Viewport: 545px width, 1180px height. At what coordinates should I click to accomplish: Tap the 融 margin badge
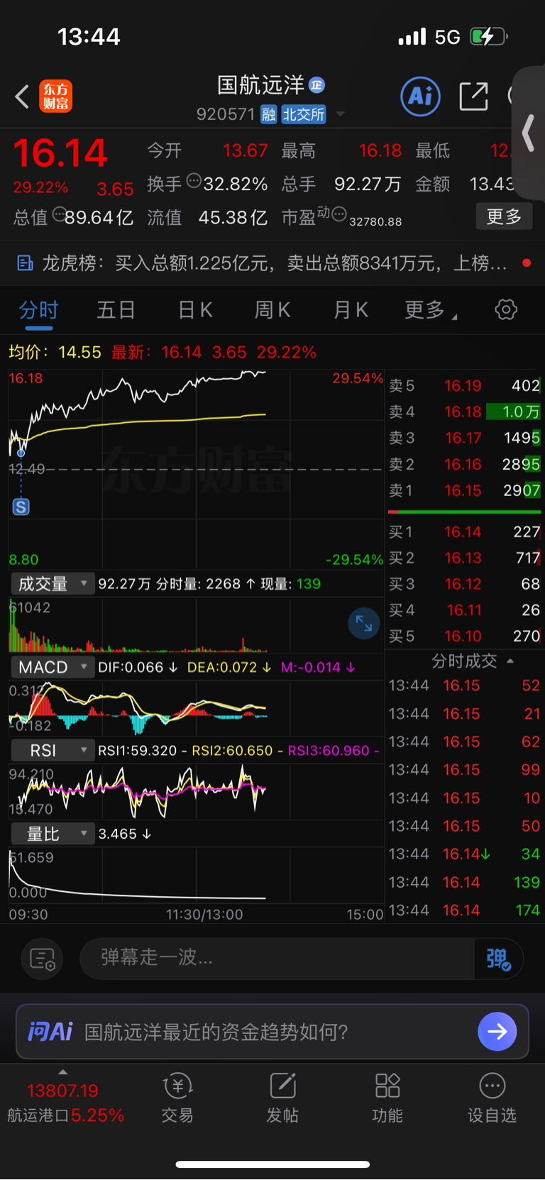coord(268,114)
